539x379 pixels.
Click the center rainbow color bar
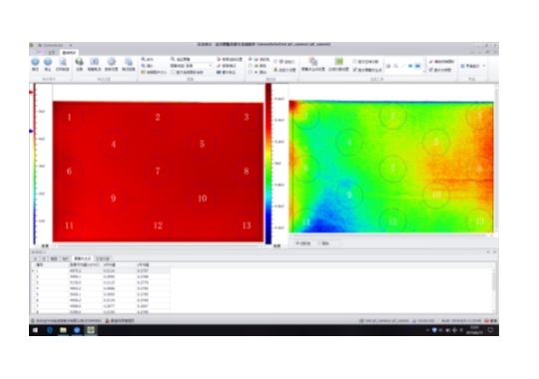point(269,164)
